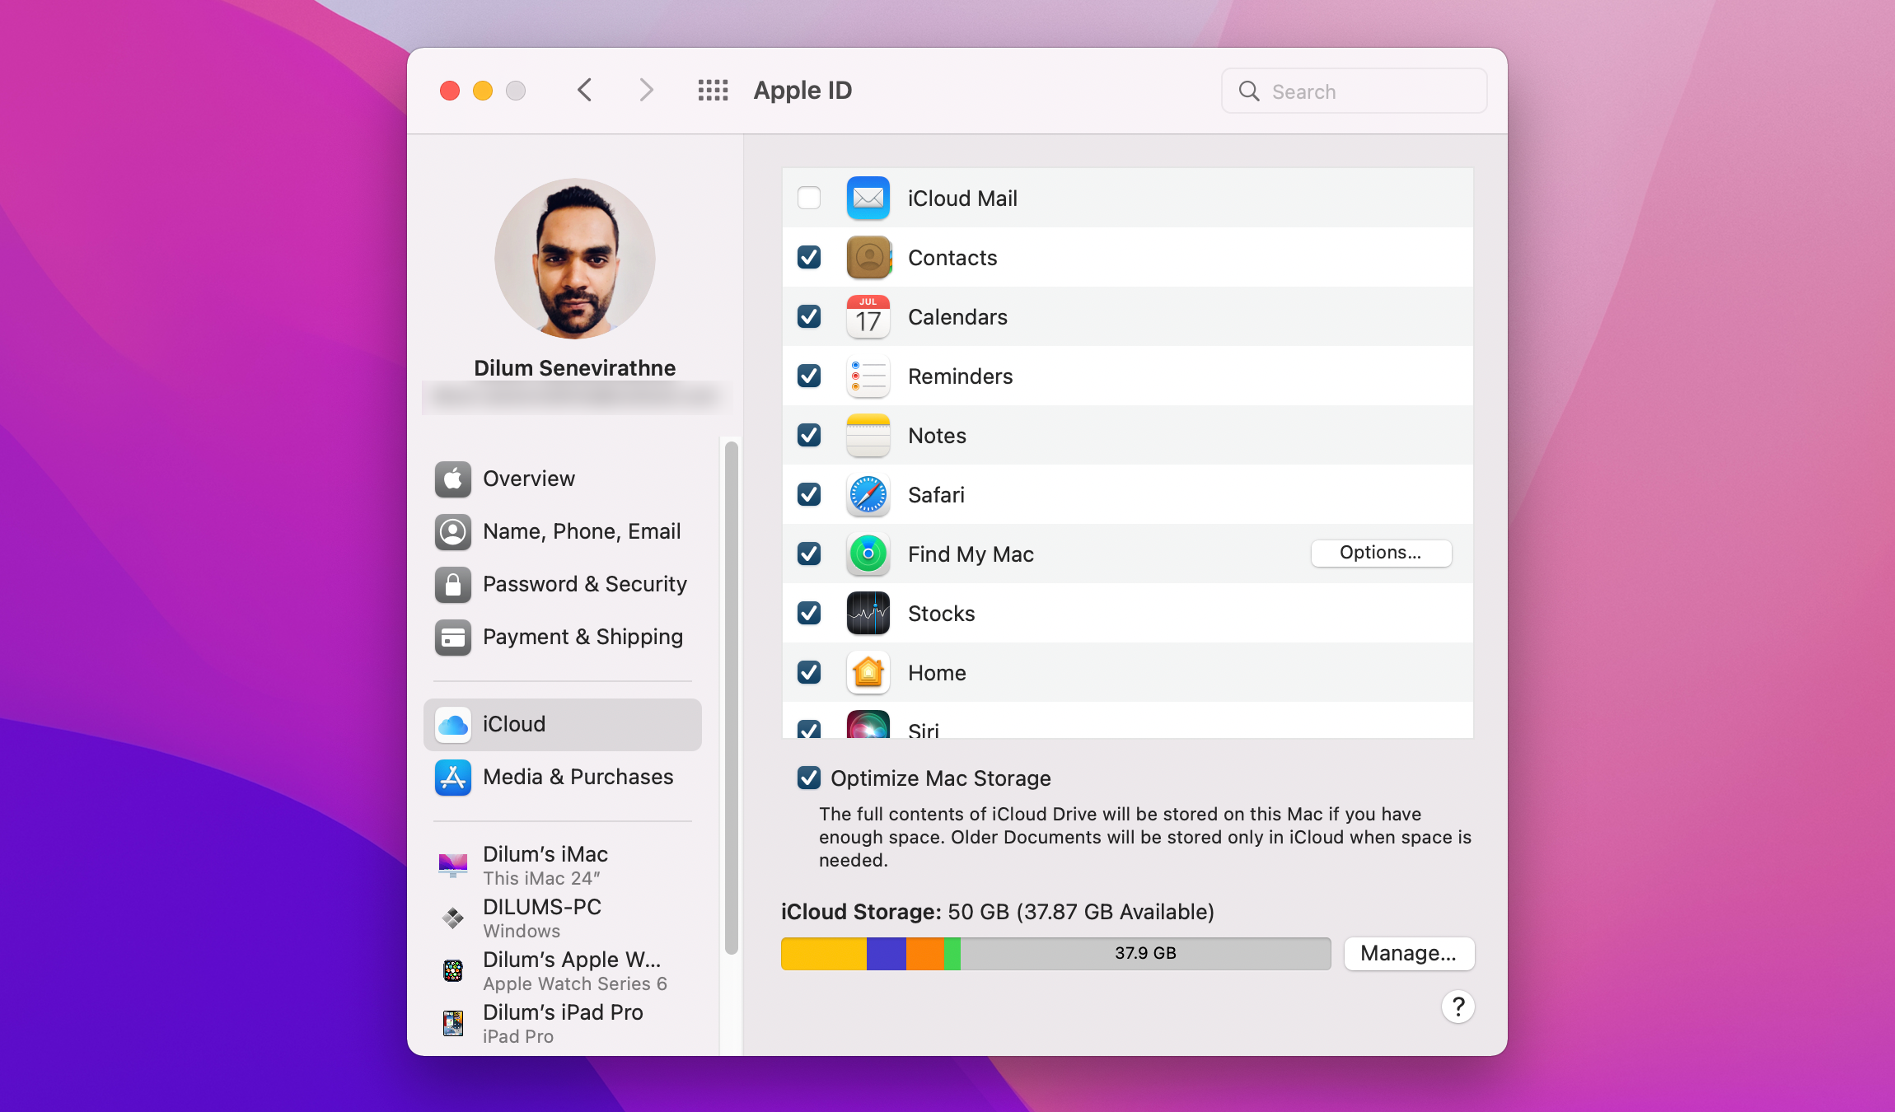Viewport: 1895px width, 1112px height.
Task: Show all preferences with grid icon
Action: tap(713, 91)
